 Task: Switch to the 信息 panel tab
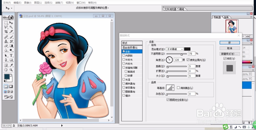226,17
